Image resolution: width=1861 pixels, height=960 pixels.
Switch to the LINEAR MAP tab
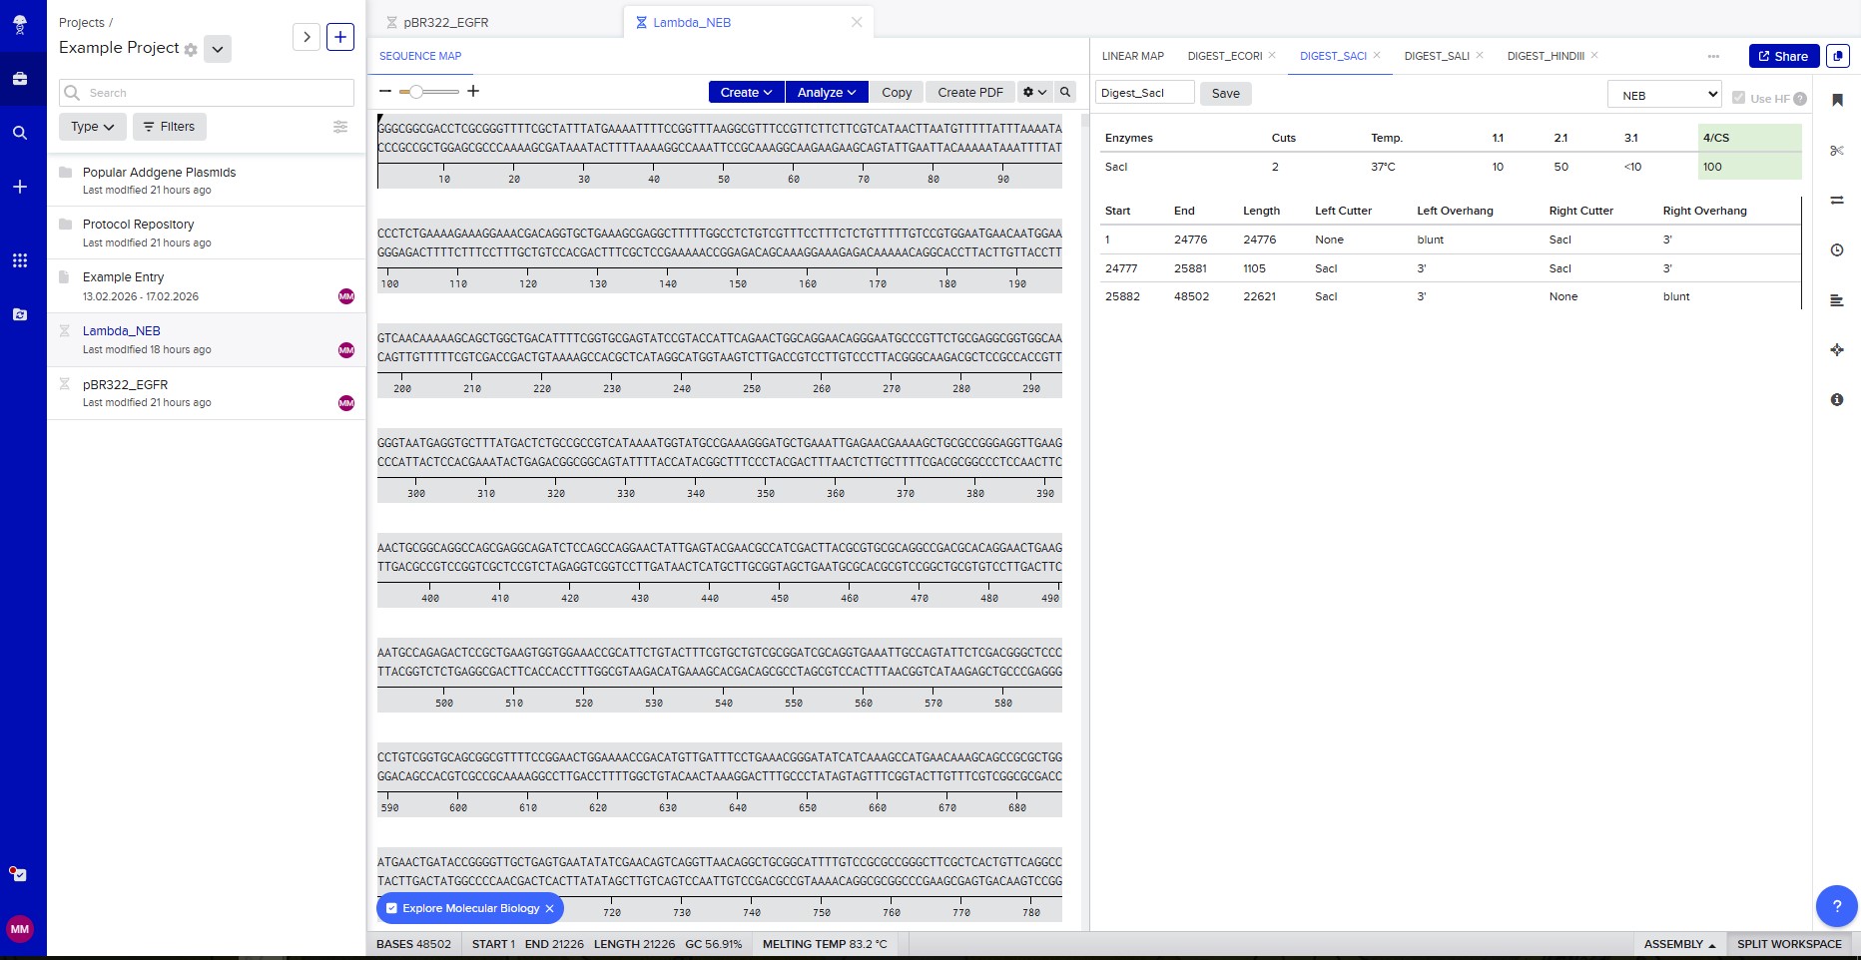(1133, 56)
